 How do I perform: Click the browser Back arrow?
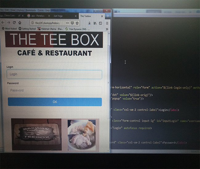[x=3, y=23]
